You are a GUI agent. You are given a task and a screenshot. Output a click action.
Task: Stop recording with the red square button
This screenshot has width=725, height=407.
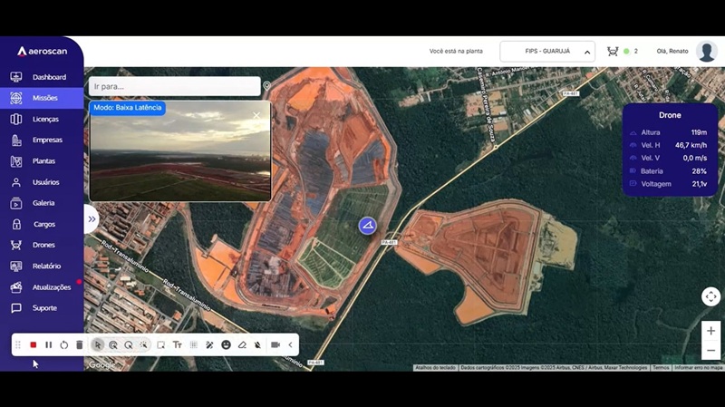point(34,345)
